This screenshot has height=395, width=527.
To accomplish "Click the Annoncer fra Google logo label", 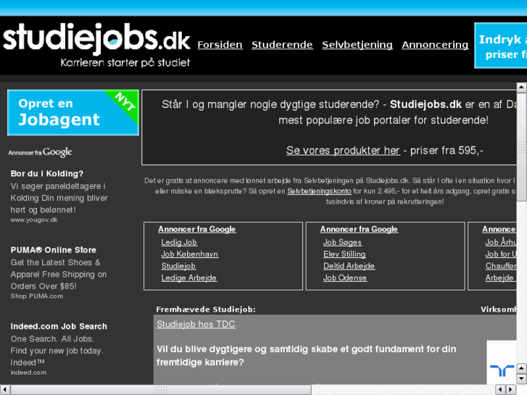I will click(41, 152).
